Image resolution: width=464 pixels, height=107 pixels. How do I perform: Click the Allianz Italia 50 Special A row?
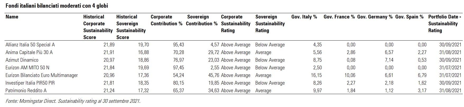30,45
